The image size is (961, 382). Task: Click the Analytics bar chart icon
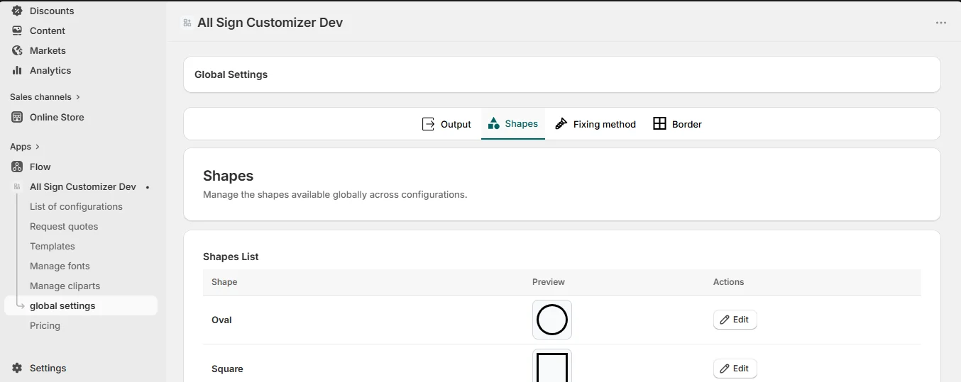tap(17, 70)
